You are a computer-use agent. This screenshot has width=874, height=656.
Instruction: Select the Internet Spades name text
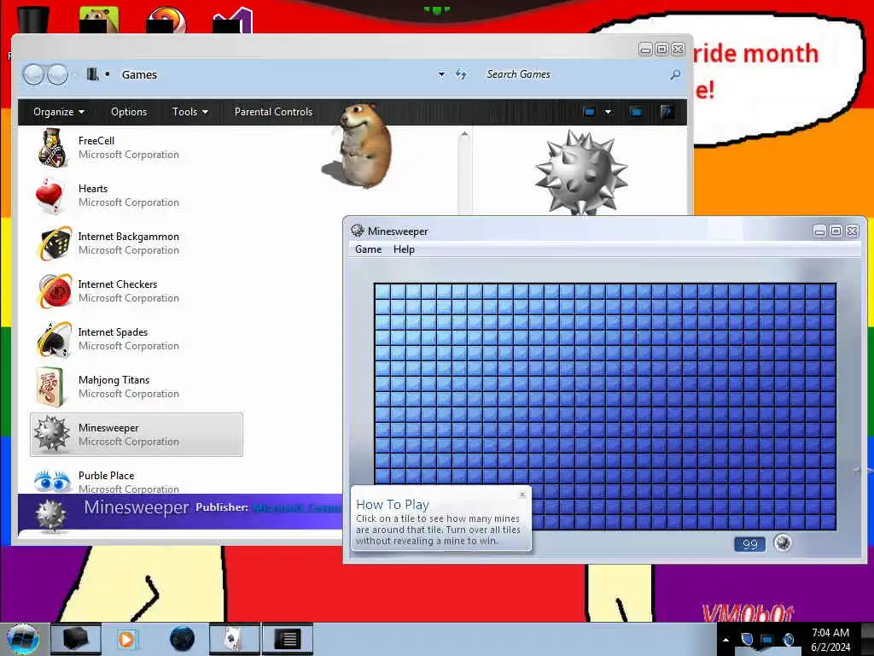coord(114,332)
